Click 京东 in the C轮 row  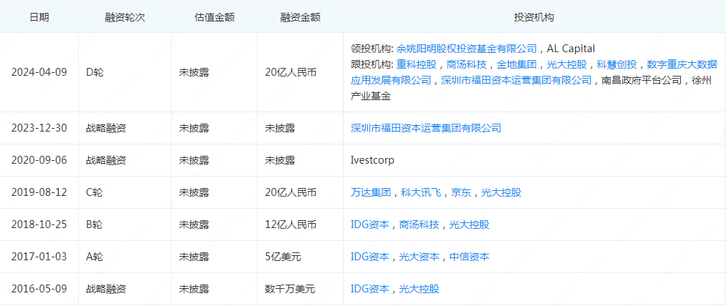(460, 192)
